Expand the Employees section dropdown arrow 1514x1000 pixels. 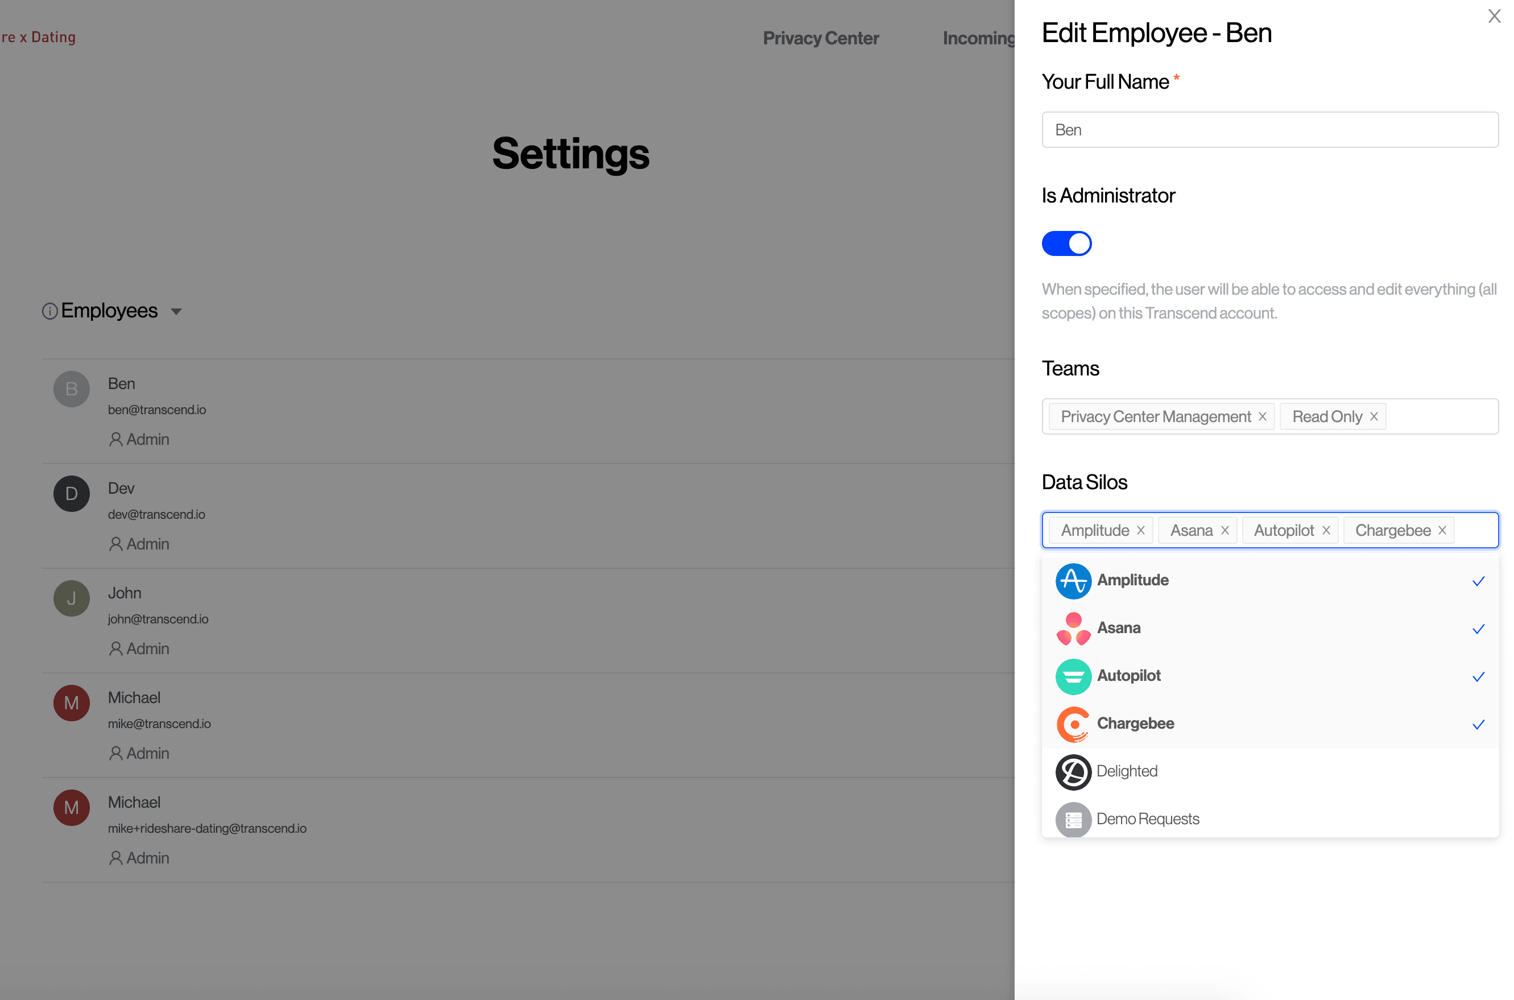pos(176,312)
